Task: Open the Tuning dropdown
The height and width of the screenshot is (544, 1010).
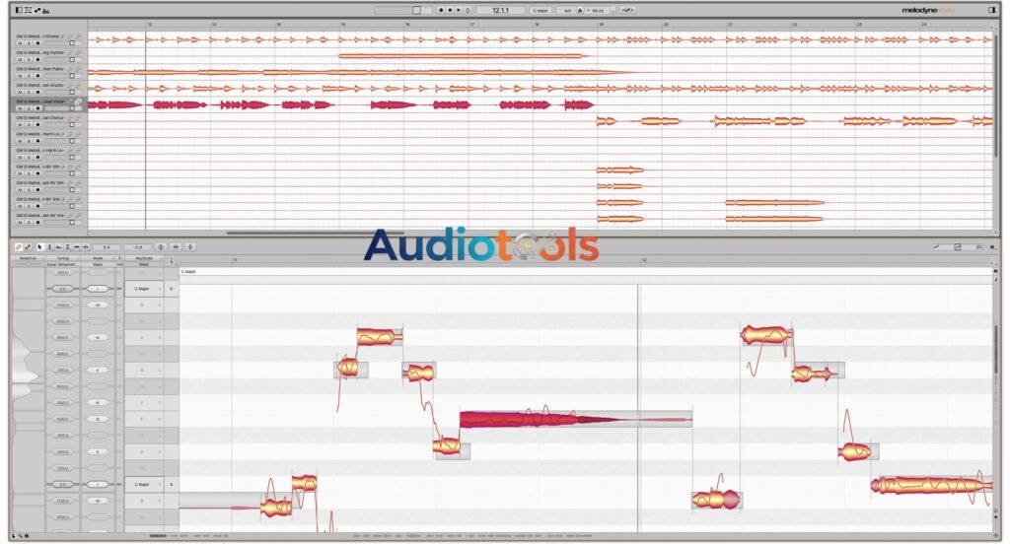Action: (x=63, y=258)
